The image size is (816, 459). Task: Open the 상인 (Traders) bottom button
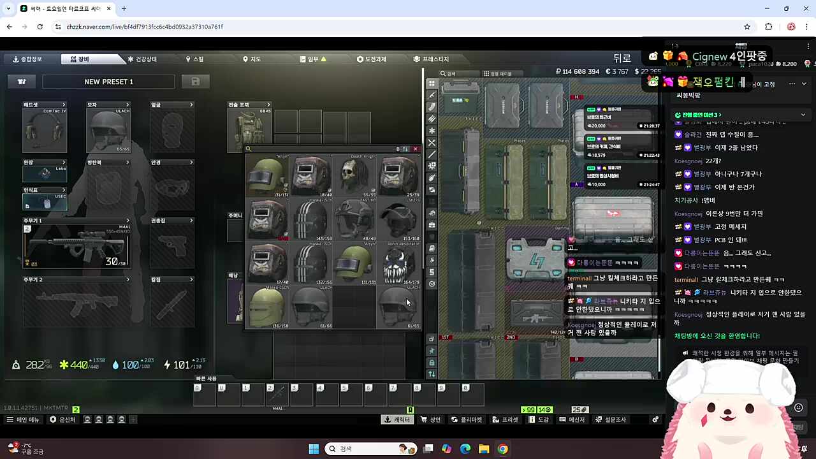pyautogui.click(x=431, y=419)
